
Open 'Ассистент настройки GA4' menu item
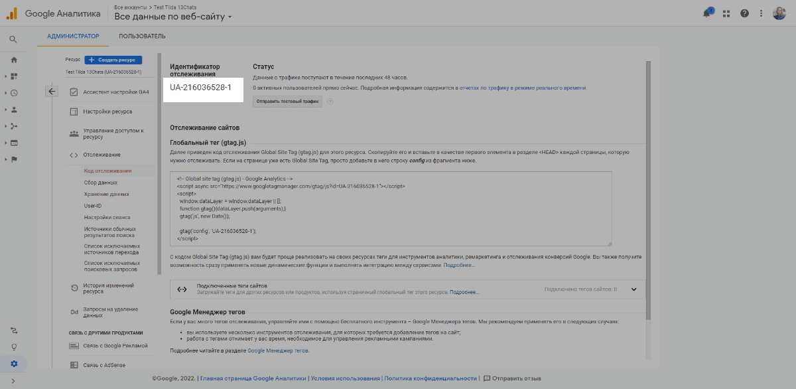[115, 92]
